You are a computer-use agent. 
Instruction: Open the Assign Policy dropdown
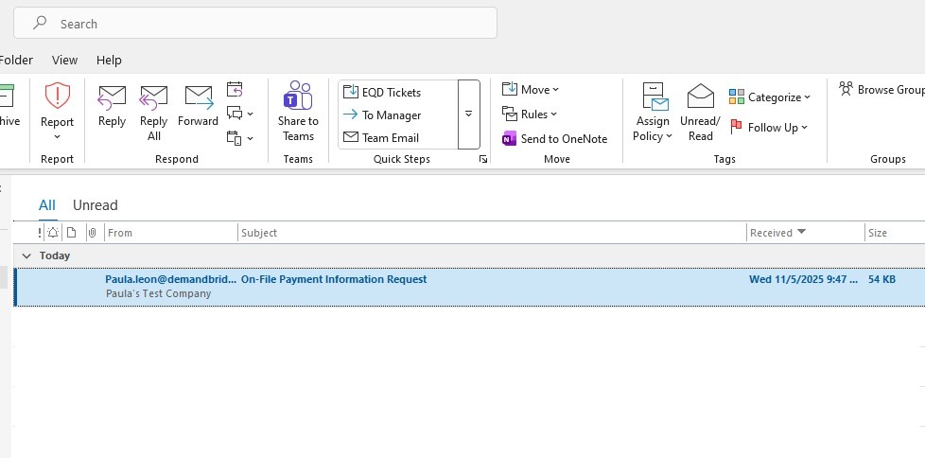653,113
